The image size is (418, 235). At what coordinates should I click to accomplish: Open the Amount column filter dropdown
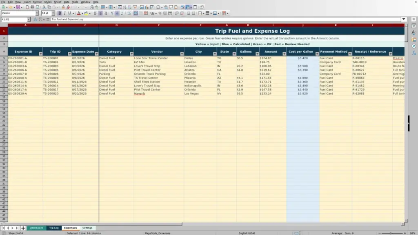pos(284,54)
